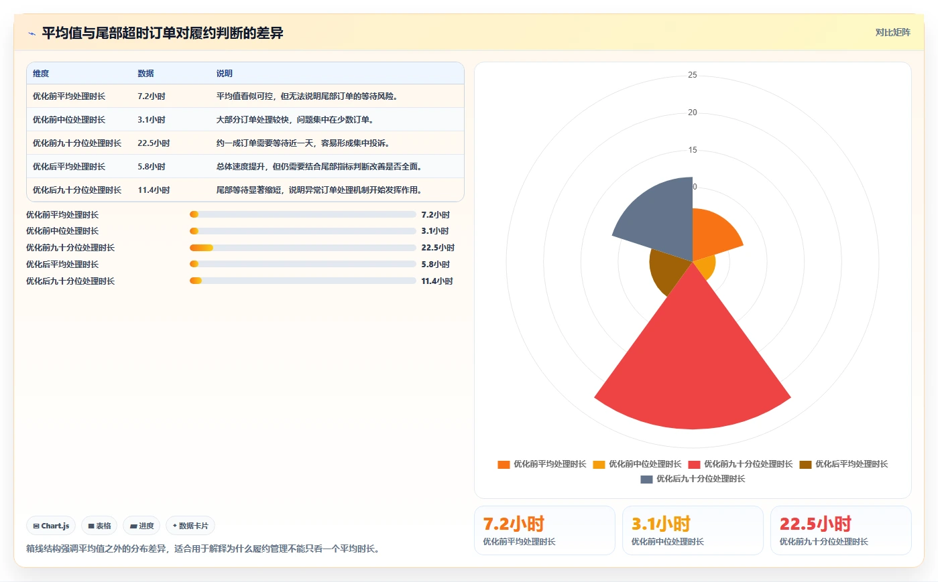Viewport: 938px width, 582px height.
Task: Click progress bar for 优化后九十分位处理时长
Action: (303, 281)
